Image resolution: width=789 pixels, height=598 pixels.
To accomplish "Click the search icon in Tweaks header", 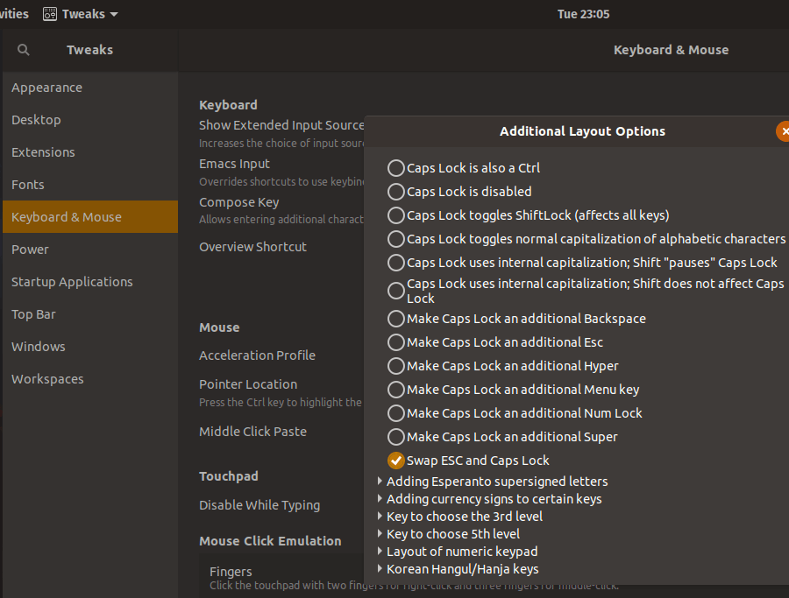I will (x=24, y=50).
